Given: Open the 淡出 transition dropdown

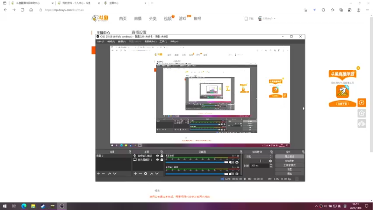Looking at the screenshot, I should point(258,157).
